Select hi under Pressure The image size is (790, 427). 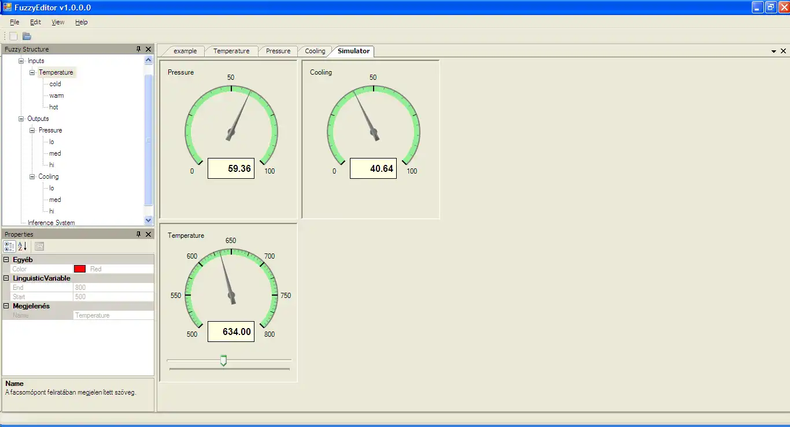pyautogui.click(x=51, y=165)
